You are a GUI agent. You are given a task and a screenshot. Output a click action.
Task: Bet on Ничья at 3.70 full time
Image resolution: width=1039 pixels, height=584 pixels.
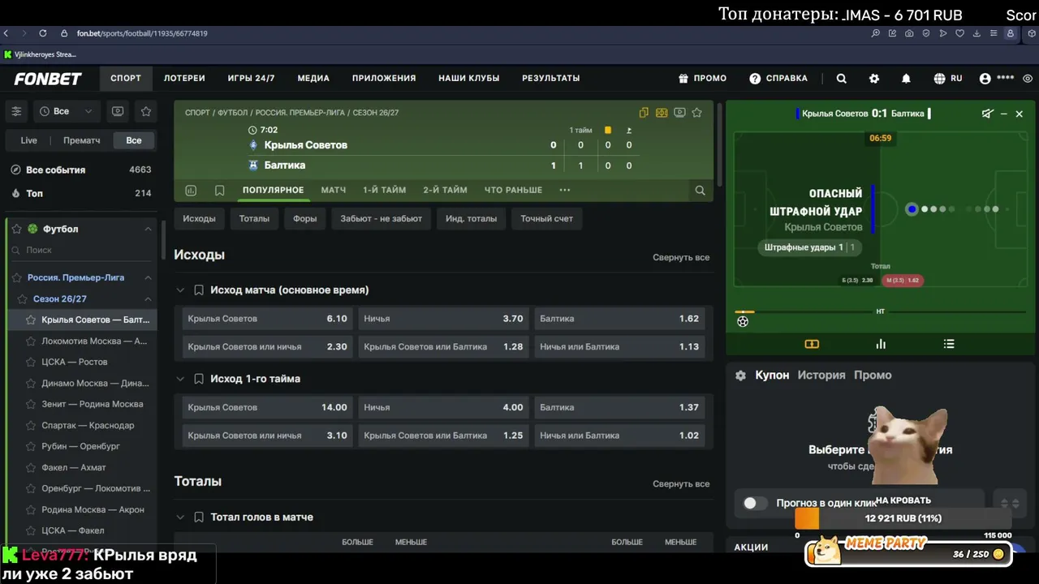[443, 319]
